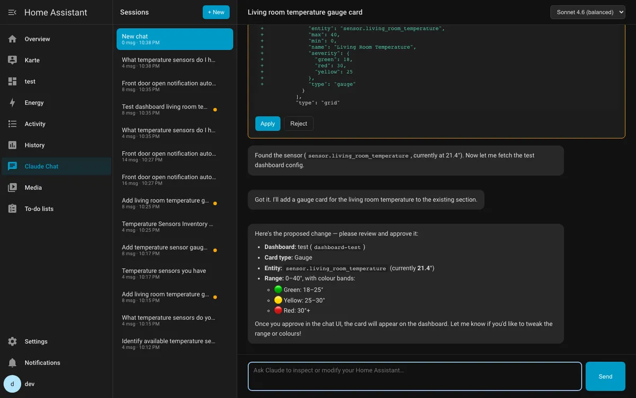
Task: Open the Overview home icon
Action: [13, 39]
